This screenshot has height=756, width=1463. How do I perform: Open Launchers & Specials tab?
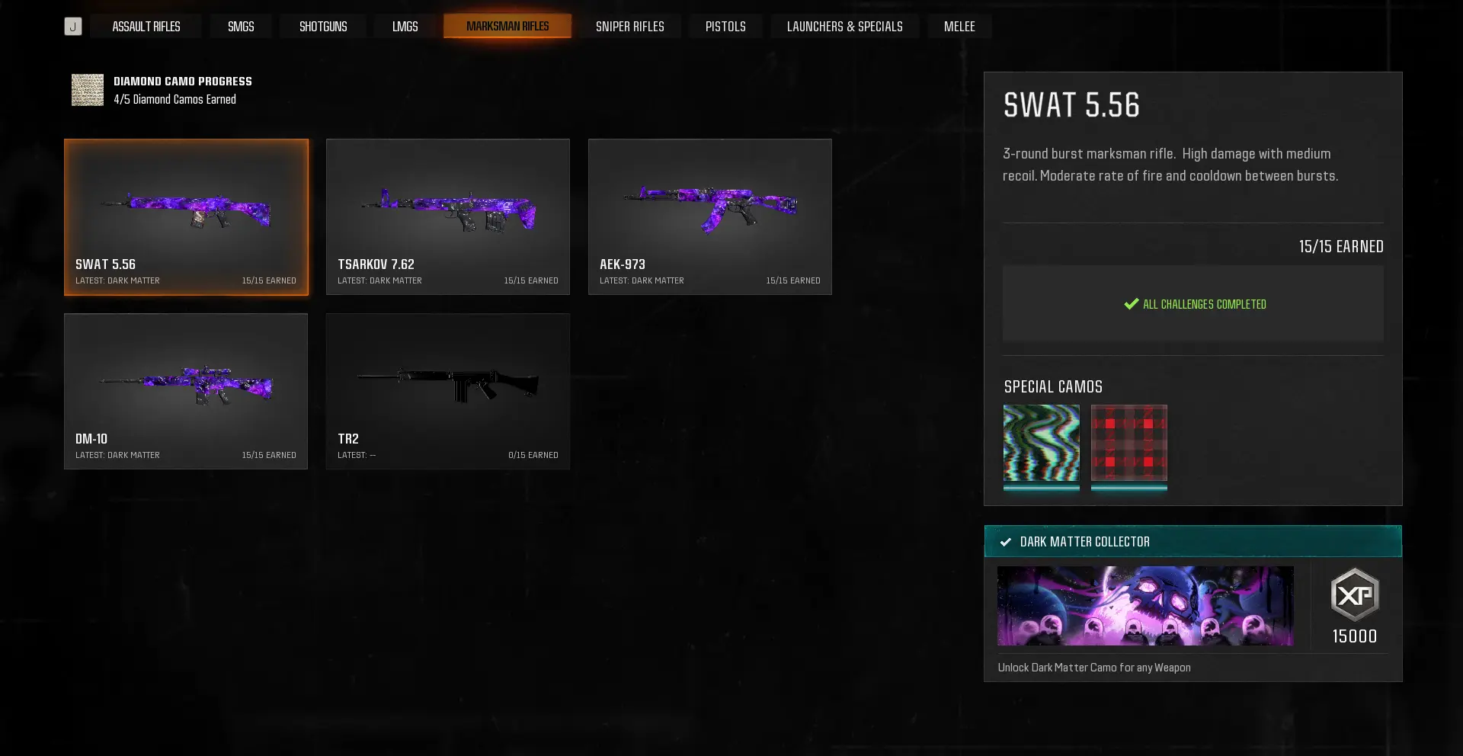845,27
